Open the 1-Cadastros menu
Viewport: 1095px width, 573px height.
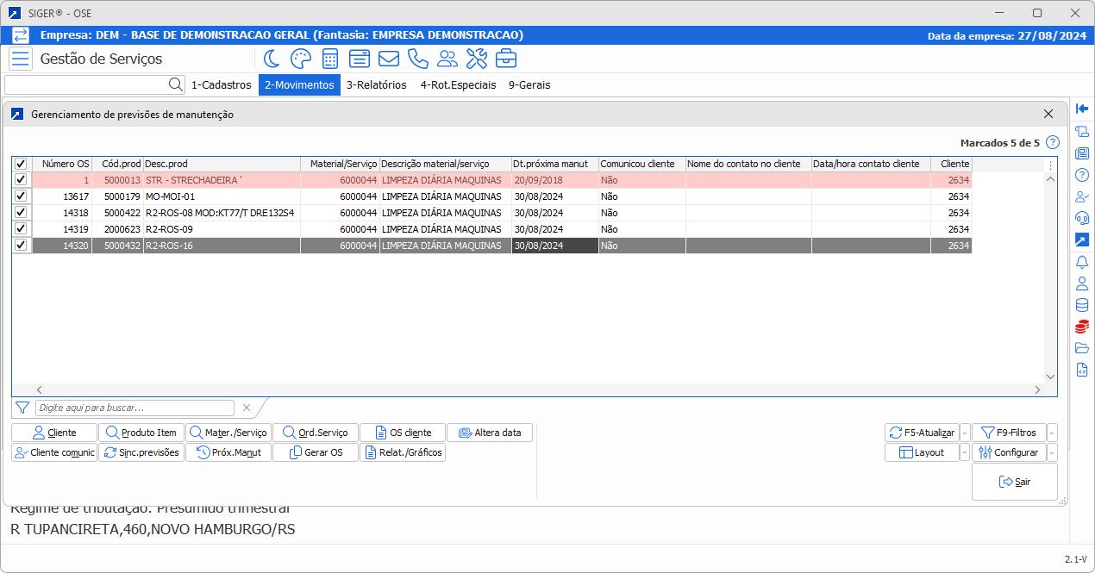pyautogui.click(x=221, y=85)
